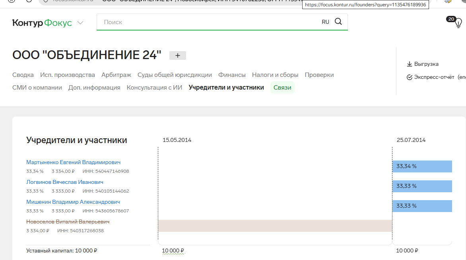Open the lightbulb notifications icon

[458, 23]
